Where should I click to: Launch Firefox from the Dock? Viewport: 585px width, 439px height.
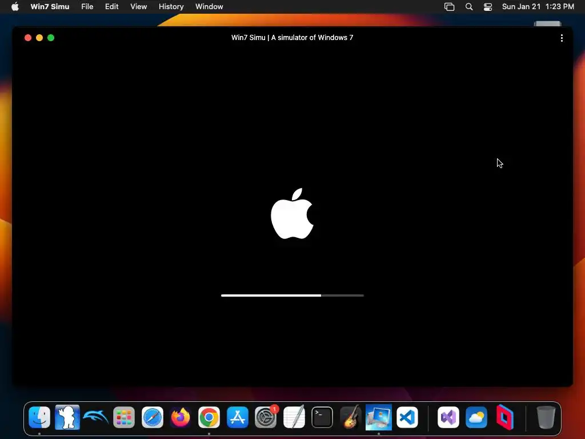click(181, 417)
